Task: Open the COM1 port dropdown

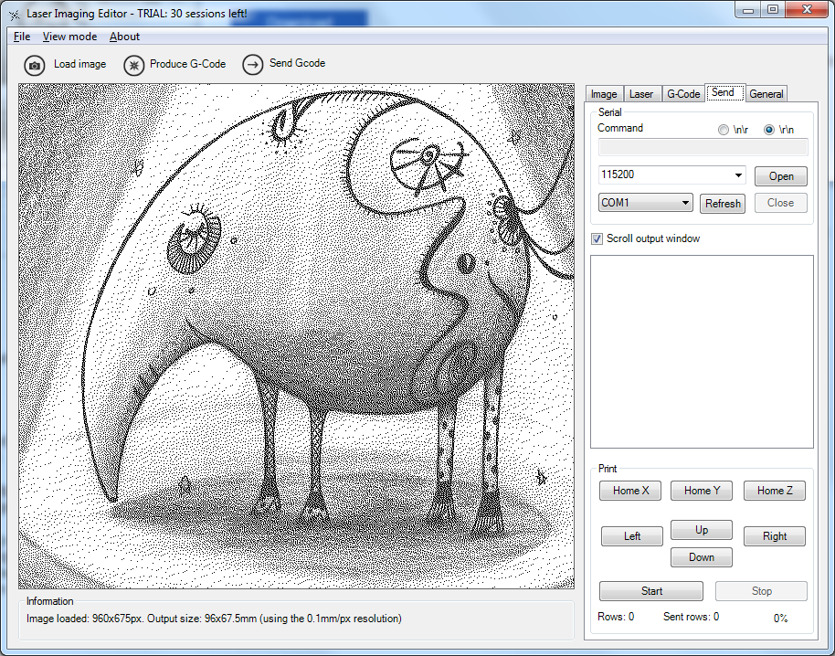Action: pyautogui.click(x=645, y=203)
